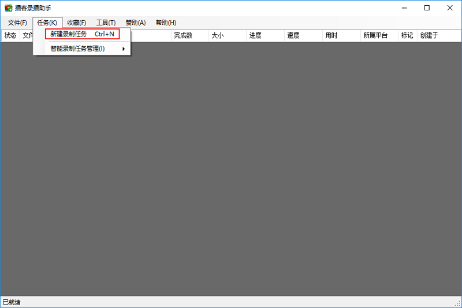Viewport: 462px width, 308px height.
Task: Sort by the 用时 column header
Action: click(331, 35)
